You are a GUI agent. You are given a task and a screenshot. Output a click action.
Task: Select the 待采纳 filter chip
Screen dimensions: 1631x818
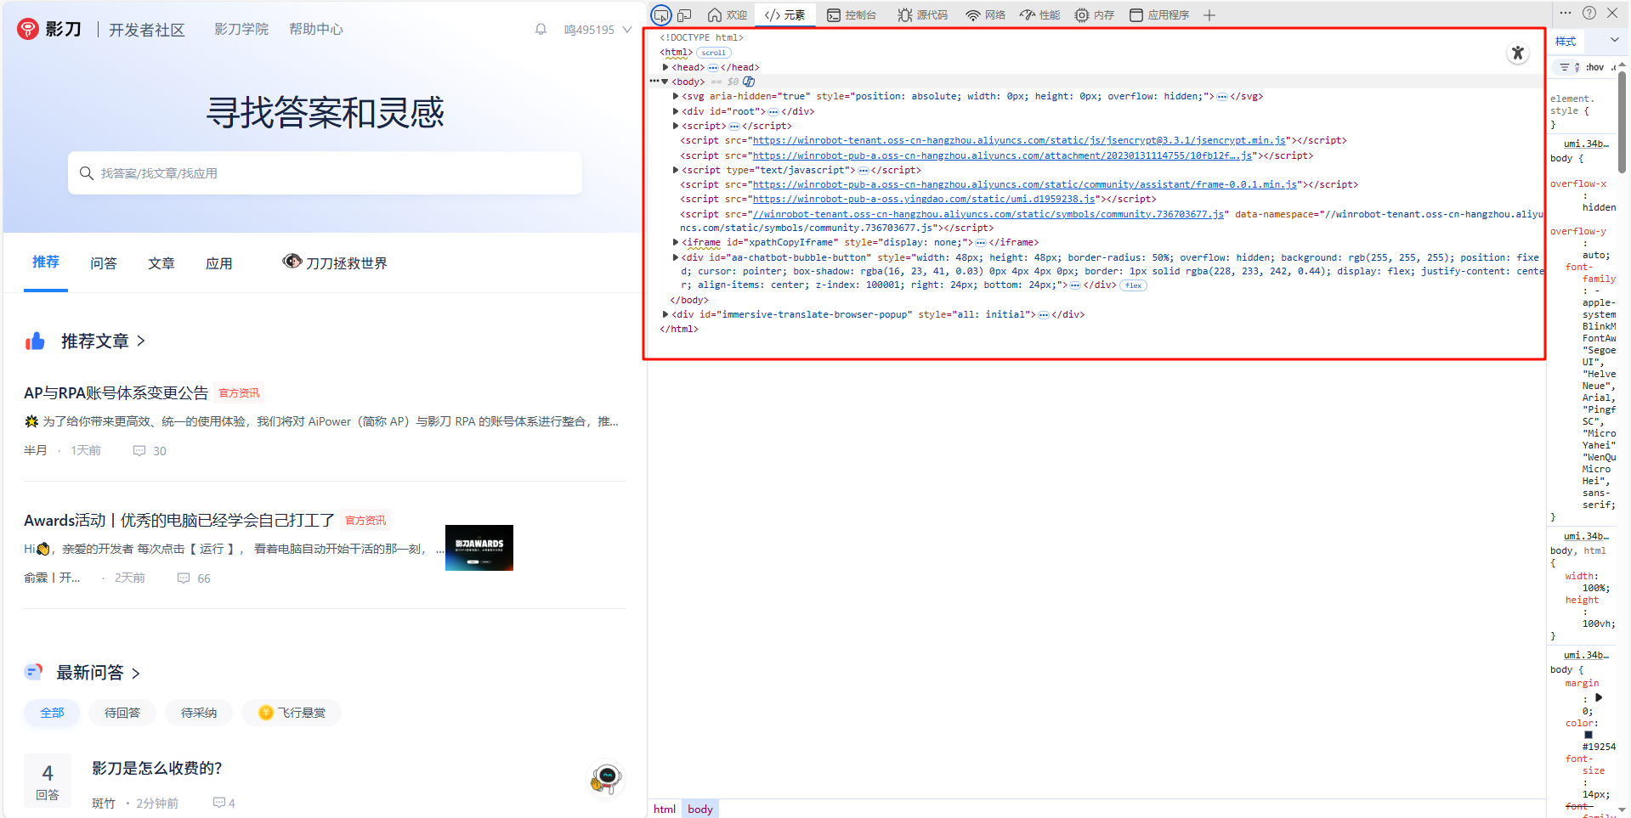199,713
